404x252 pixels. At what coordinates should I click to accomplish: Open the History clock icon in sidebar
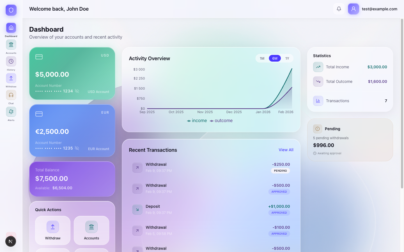point(11,61)
